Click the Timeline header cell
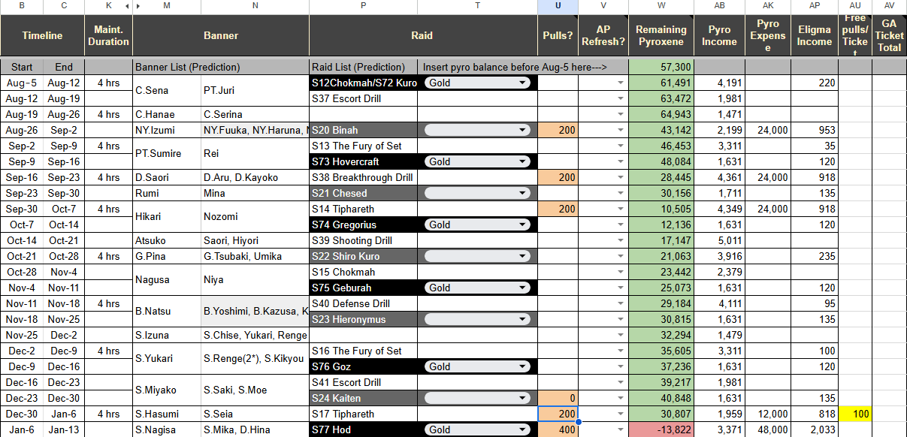This screenshot has width=907, height=437. [x=42, y=35]
